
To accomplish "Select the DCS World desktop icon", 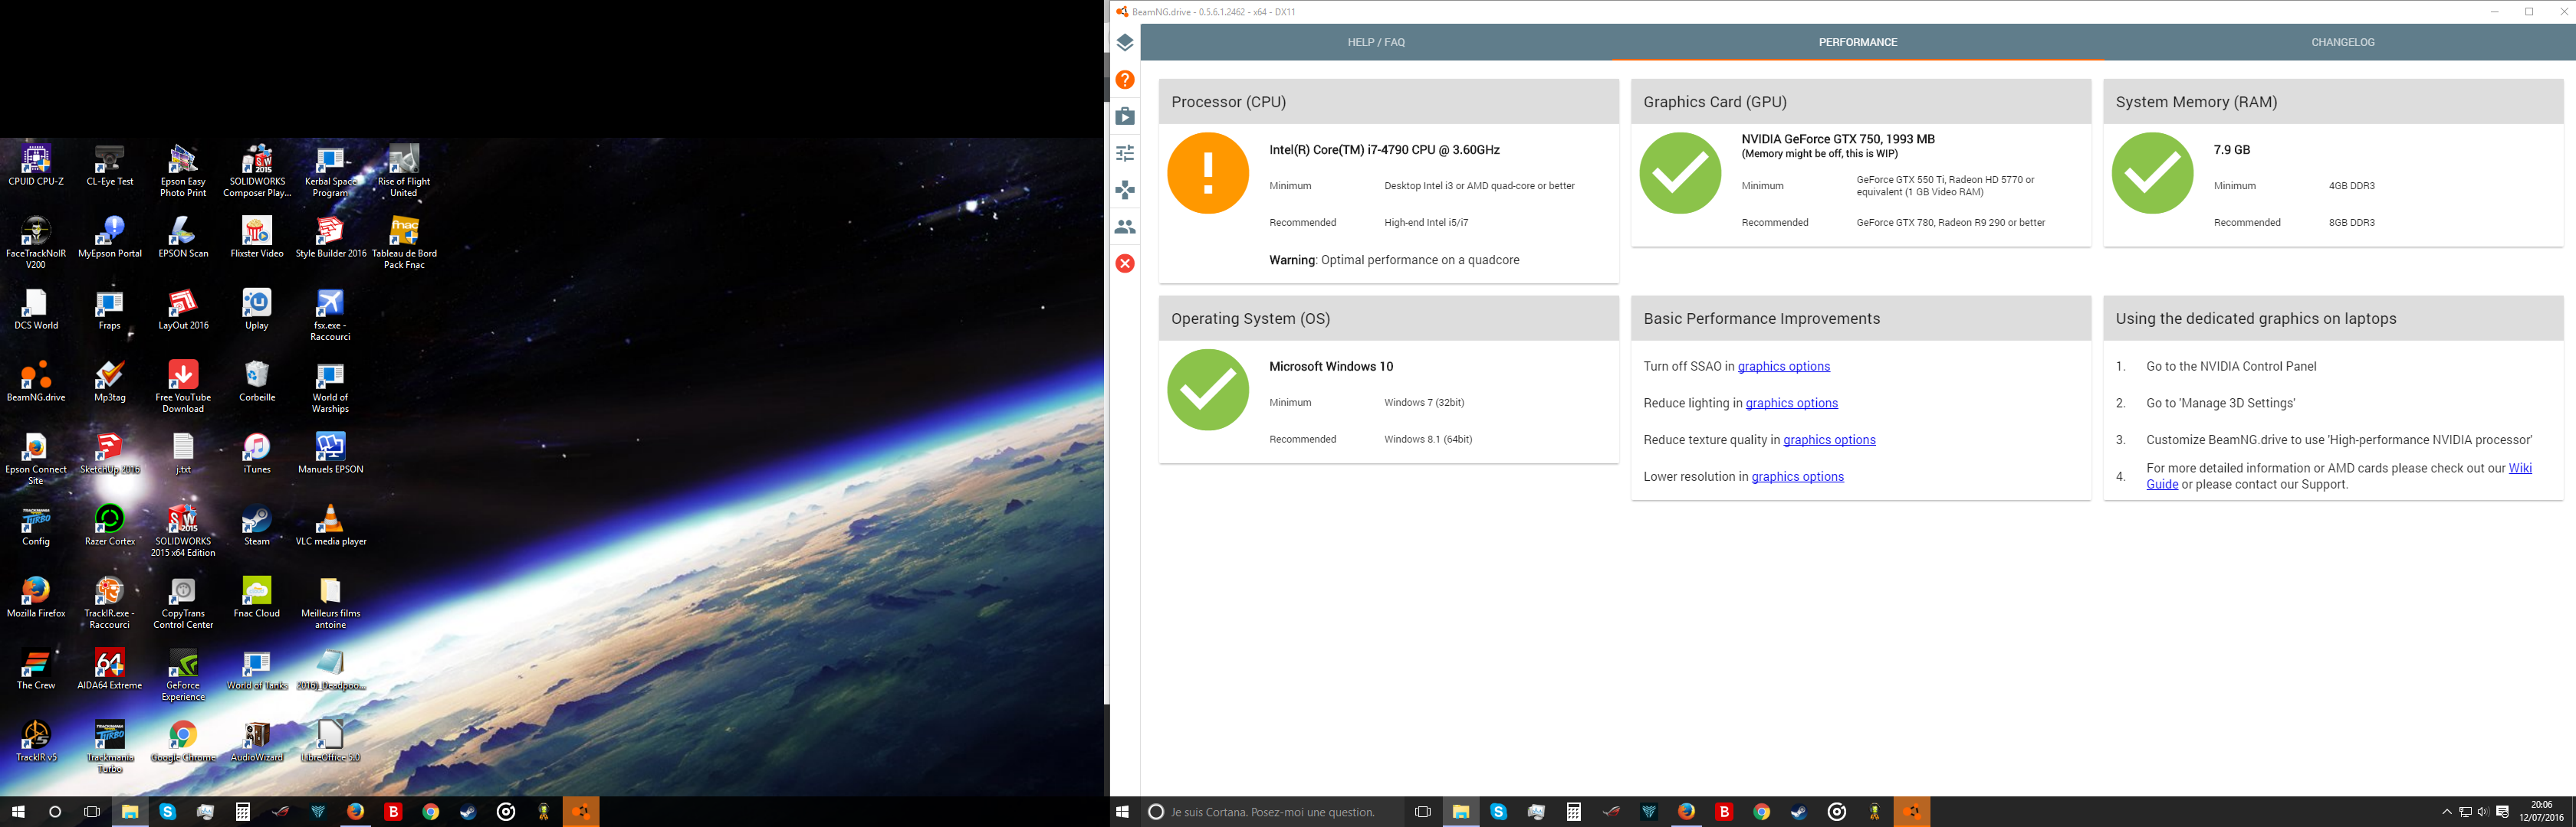I will pos(36,309).
